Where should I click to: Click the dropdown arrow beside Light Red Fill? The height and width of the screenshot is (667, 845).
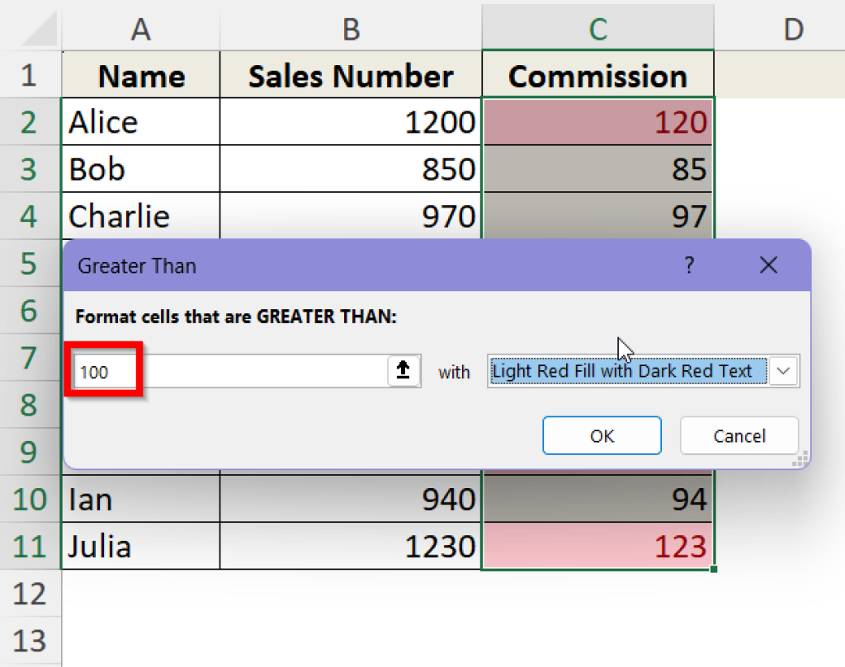(782, 371)
